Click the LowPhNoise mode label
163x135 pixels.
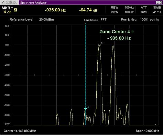[91, 20]
